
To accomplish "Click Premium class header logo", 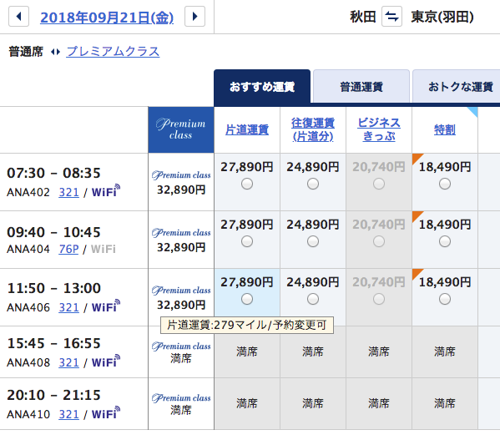I will tap(181, 129).
